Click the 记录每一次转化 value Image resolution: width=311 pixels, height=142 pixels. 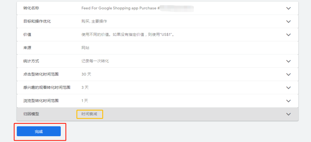point(95,61)
